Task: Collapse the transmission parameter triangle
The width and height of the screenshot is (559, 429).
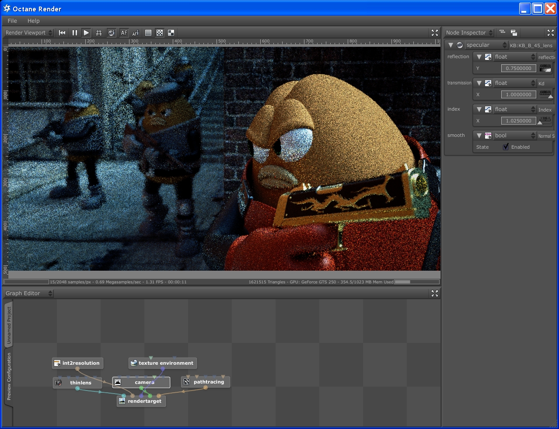Action: [x=479, y=83]
